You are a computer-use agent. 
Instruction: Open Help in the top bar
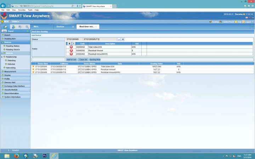238,22
